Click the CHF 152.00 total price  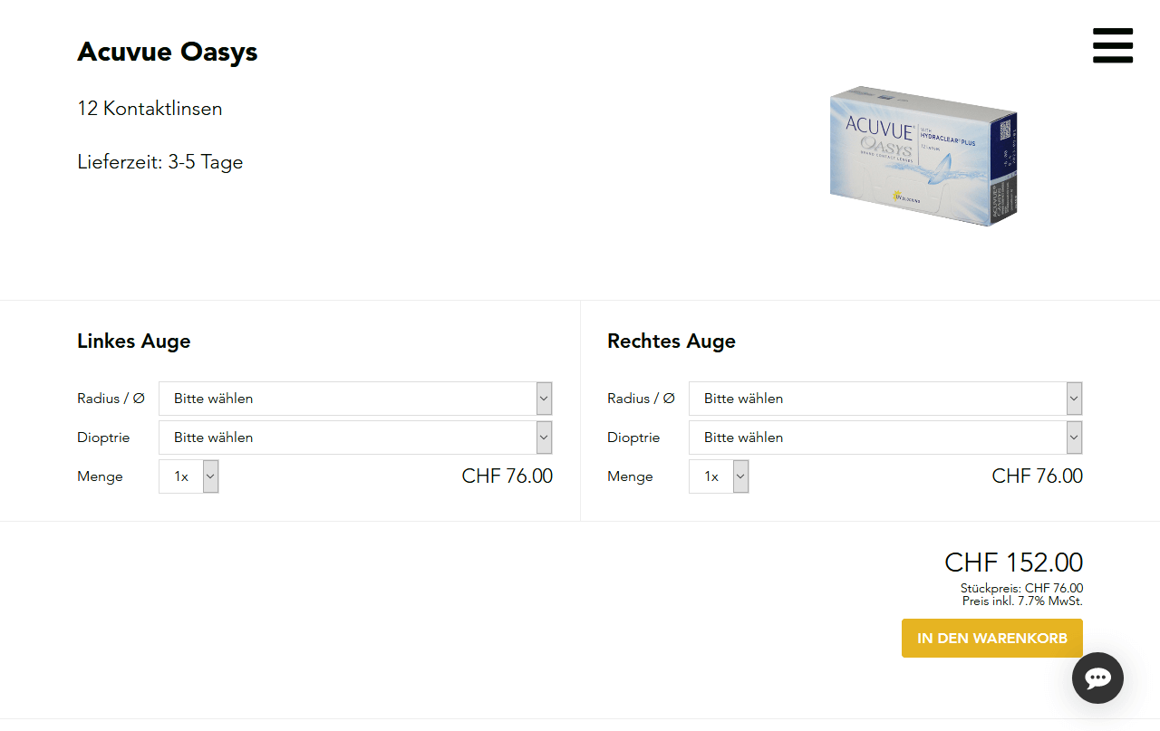1013,563
